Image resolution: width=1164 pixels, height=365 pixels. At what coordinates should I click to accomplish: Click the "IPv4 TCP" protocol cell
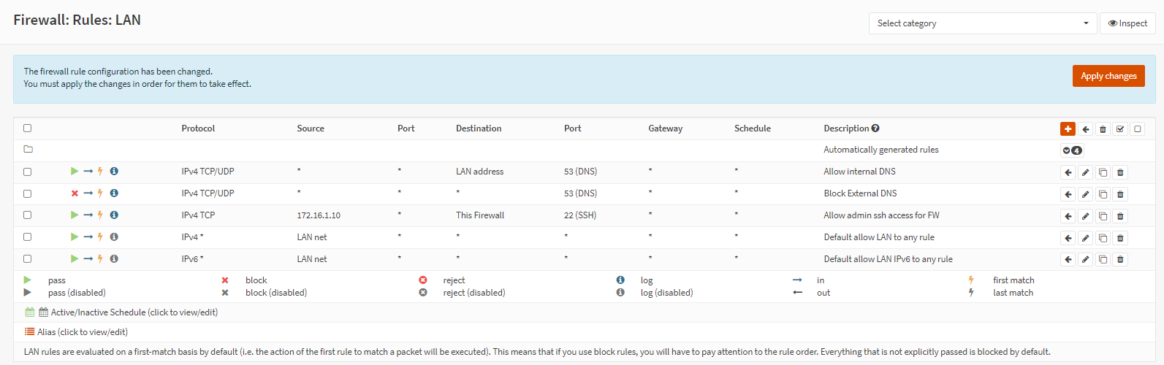click(x=198, y=215)
